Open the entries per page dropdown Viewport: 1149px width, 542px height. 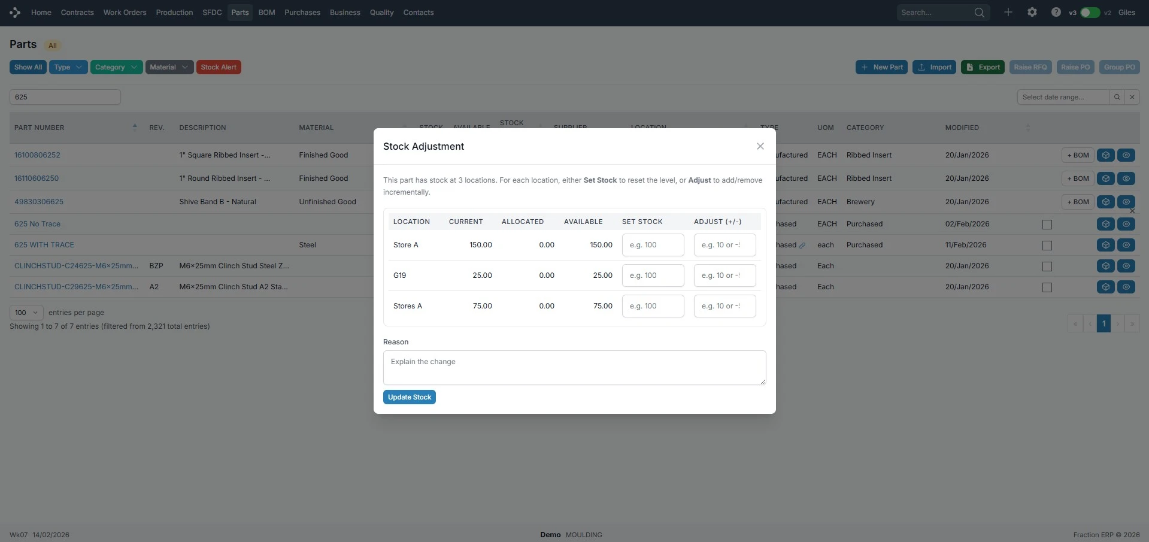(27, 313)
